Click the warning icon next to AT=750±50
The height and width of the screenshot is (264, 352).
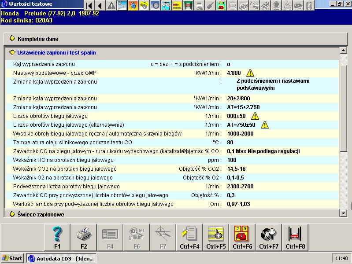click(264, 125)
